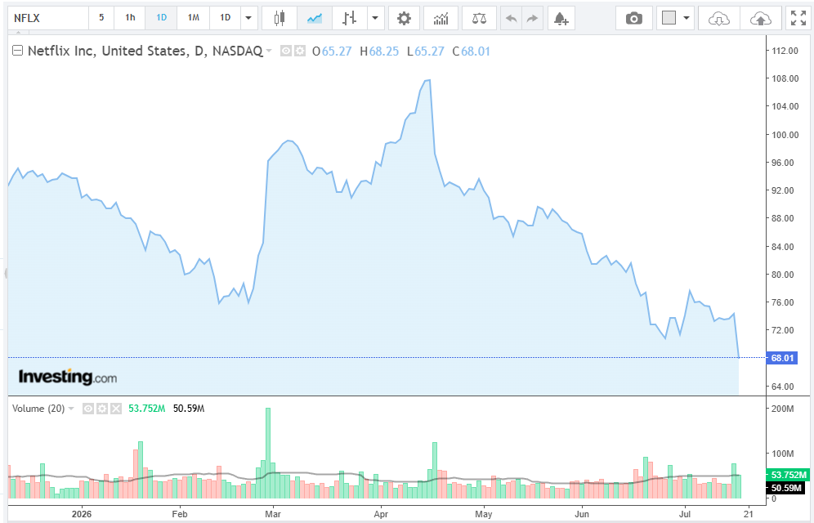Click the Jul date axis label
Screen dimensions: 814x523
coord(684,514)
